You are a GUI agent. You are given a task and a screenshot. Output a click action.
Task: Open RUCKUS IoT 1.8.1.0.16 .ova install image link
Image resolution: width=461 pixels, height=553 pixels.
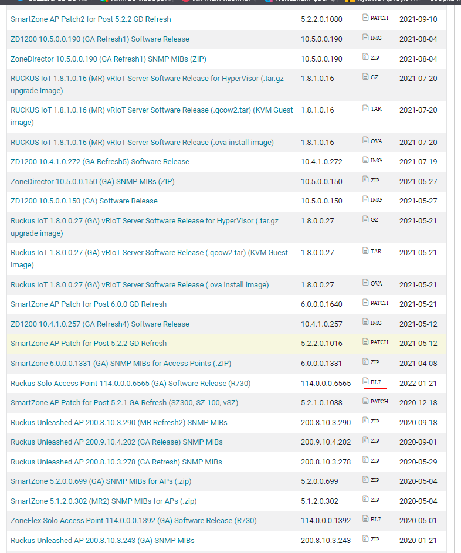pos(142,142)
